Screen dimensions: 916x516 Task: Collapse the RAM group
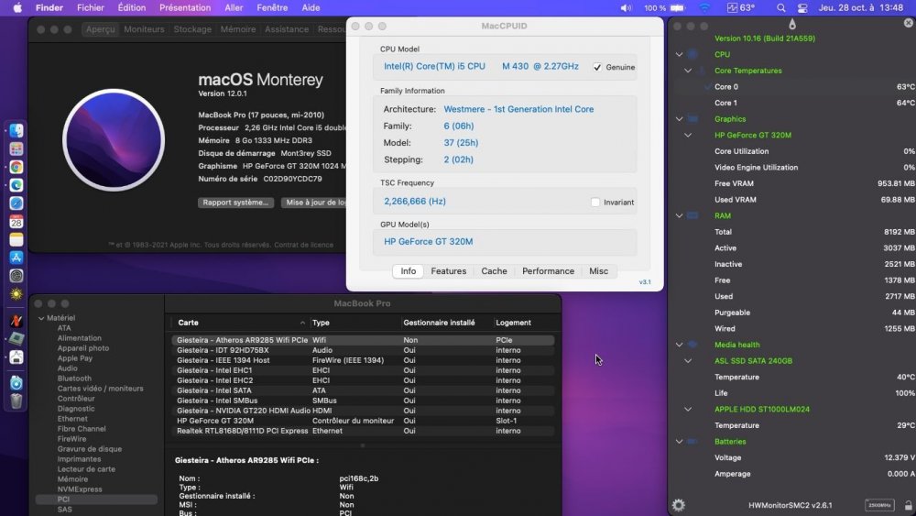pos(679,215)
